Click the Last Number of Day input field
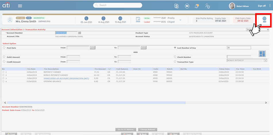 239,48
